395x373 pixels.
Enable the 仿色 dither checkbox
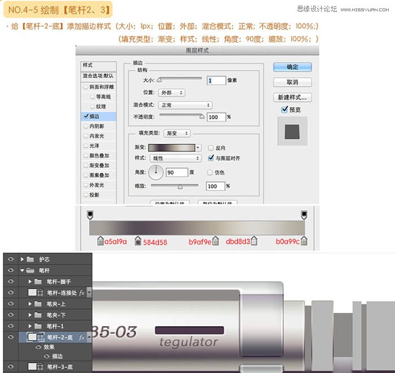click(209, 173)
